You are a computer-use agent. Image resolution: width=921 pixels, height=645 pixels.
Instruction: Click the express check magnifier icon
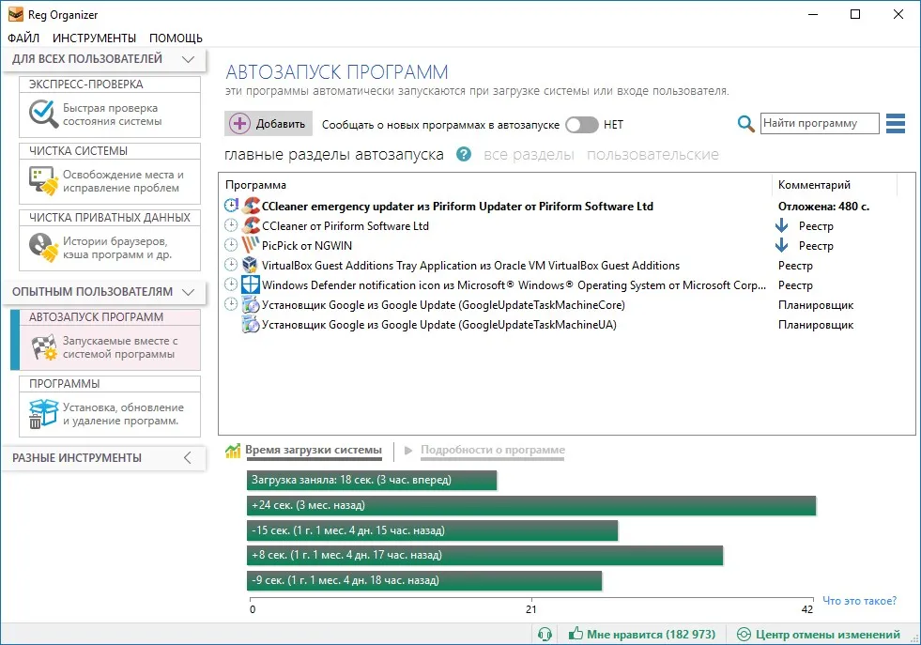click(x=43, y=114)
